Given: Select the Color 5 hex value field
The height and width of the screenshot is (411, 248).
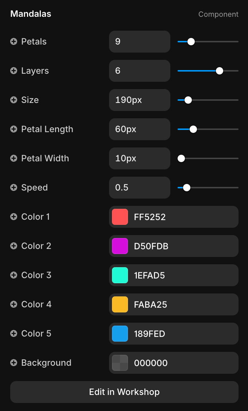Looking at the screenshot, I should tap(182, 334).
